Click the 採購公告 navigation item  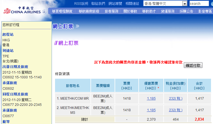coord(186,11)
